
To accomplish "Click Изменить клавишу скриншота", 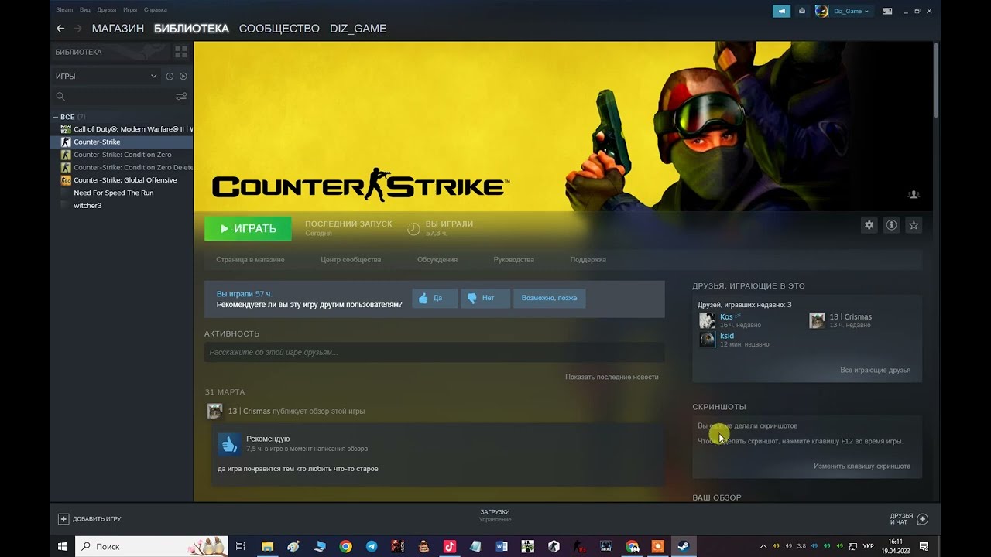I will [x=862, y=466].
